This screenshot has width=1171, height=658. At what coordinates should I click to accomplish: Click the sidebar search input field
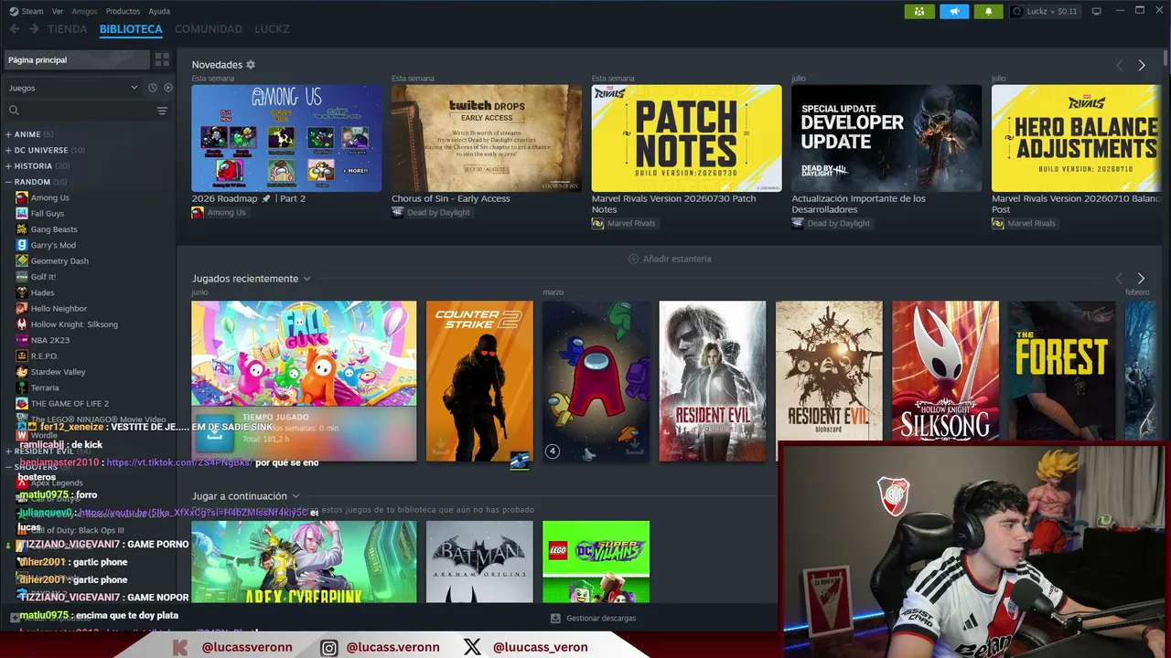click(88, 111)
